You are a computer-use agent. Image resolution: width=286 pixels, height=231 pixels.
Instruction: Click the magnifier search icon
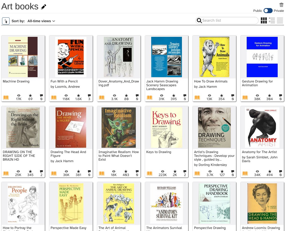coord(199,20)
